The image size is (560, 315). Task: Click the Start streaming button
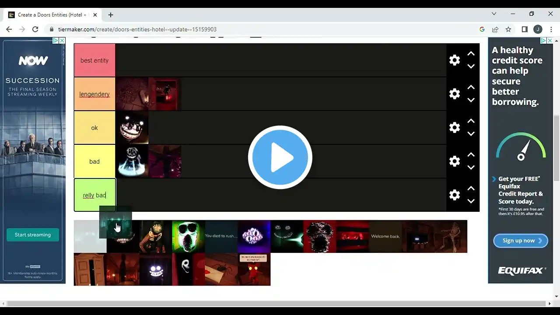pyautogui.click(x=33, y=235)
